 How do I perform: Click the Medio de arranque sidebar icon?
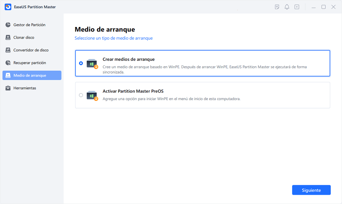point(8,76)
